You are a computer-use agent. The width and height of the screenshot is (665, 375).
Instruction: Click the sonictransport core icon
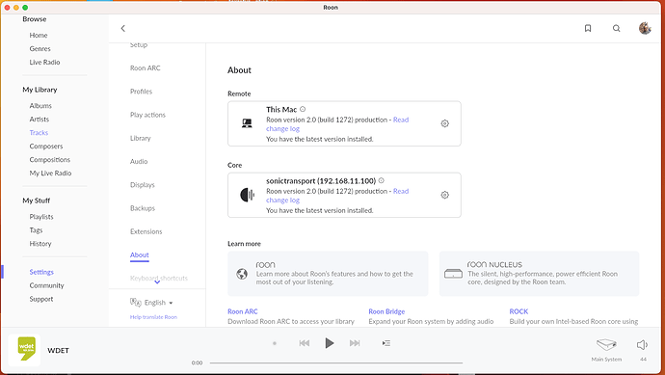tap(247, 195)
